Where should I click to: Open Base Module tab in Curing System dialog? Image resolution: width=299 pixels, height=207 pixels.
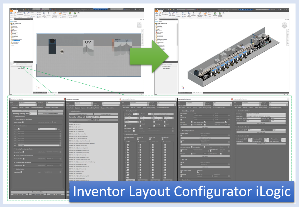[126, 108]
